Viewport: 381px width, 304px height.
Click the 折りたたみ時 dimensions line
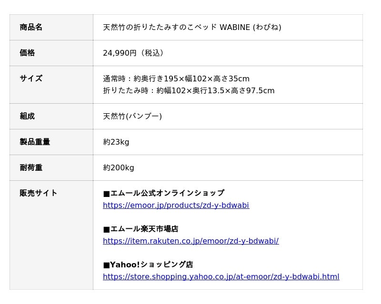click(189, 90)
